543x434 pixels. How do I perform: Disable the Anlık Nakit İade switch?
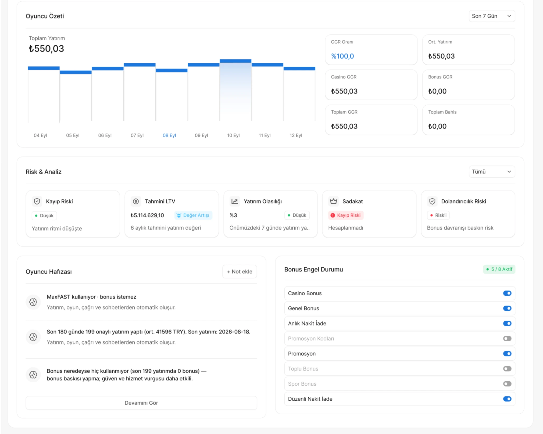pyautogui.click(x=507, y=323)
